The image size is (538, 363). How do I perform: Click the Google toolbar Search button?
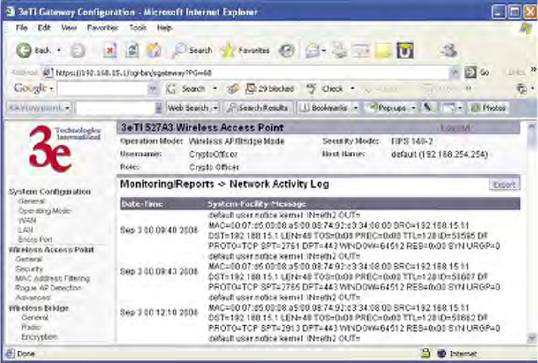186,89
